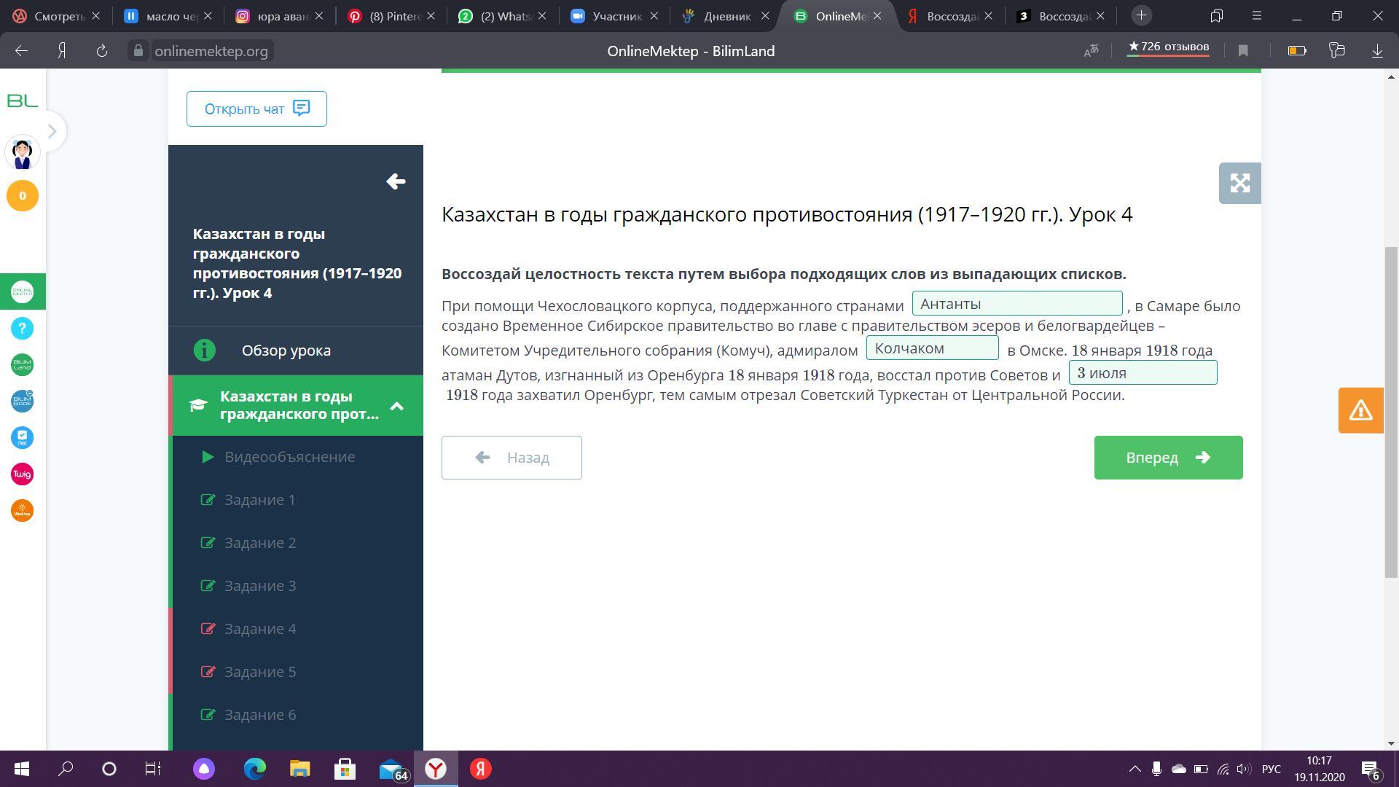
Task: Open the 3 июля dropdown list
Action: 1142,373
